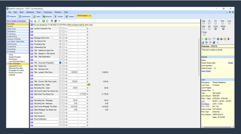Click gray forward arrow in file toolbar

(47, 21)
